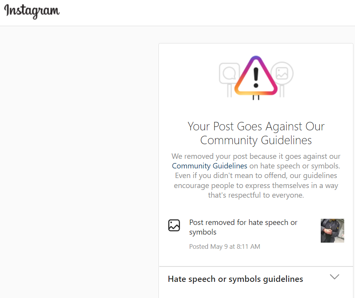Image resolution: width=355 pixels, height=298 pixels.
Task: Expand Hate speech or symbols guidelines chevron
Action: click(334, 277)
